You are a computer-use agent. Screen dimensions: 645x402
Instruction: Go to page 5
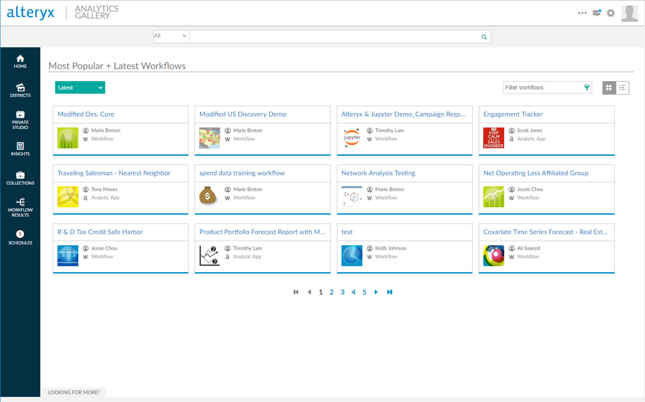[364, 292]
